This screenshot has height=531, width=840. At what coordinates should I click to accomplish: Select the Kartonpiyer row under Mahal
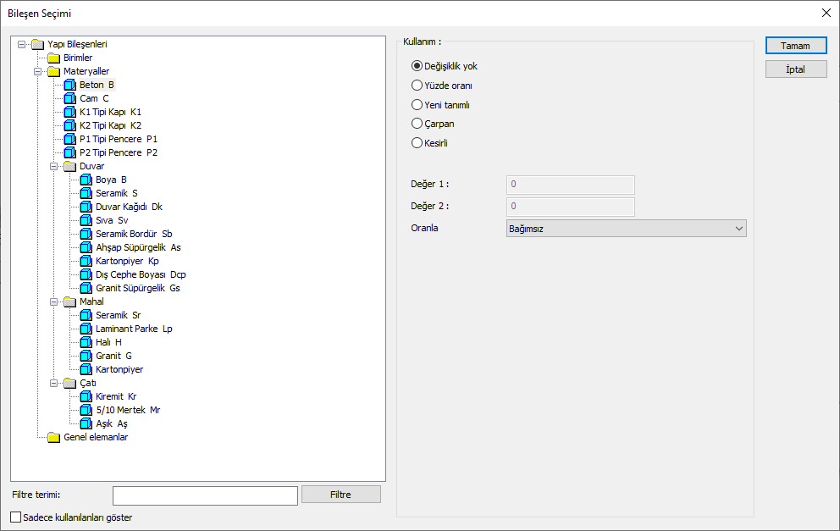(x=119, y=369)
